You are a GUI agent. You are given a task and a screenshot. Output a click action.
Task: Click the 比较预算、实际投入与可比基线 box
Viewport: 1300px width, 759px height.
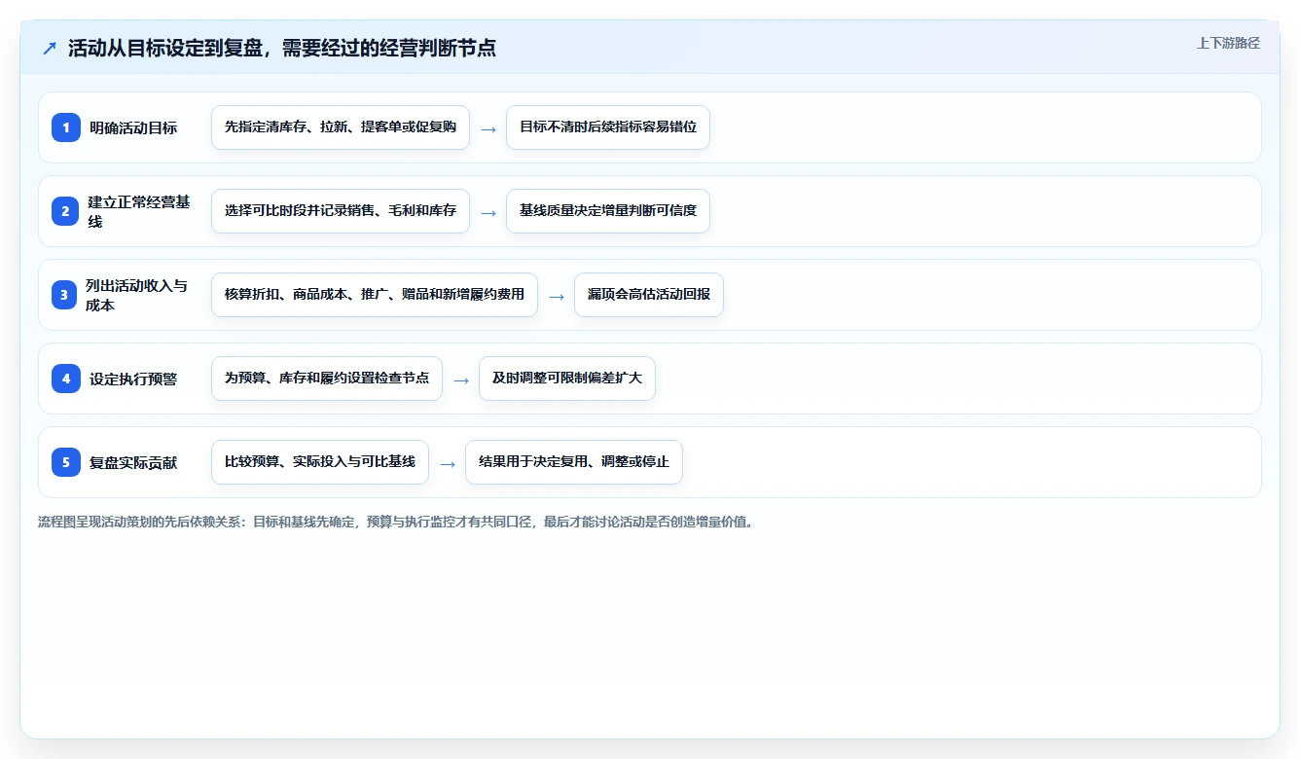(320, 462)
